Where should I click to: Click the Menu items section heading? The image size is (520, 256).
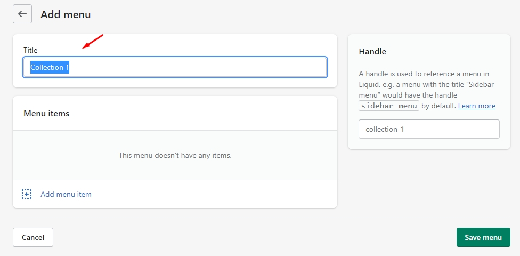(46, 113)
